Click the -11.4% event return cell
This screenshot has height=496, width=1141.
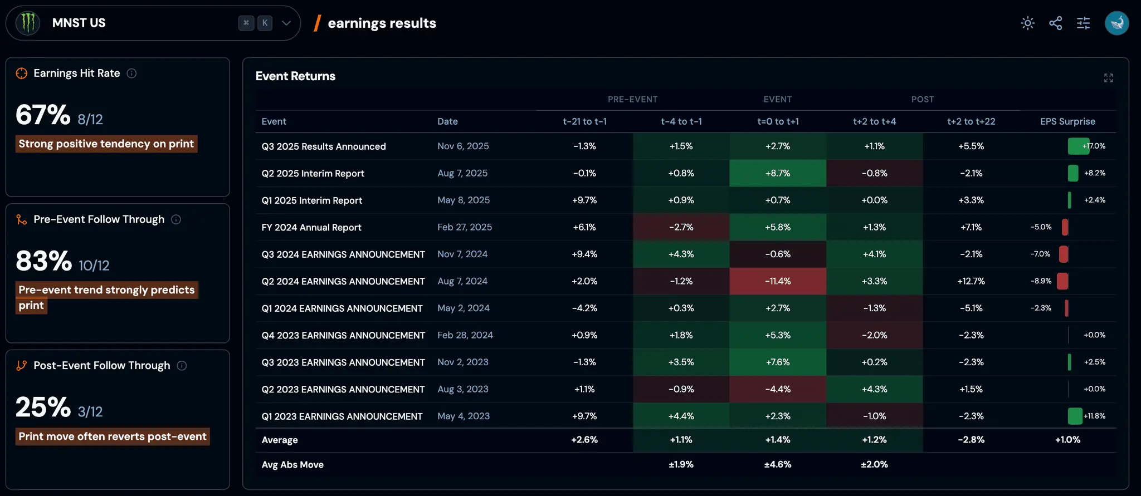click(778, 281)
